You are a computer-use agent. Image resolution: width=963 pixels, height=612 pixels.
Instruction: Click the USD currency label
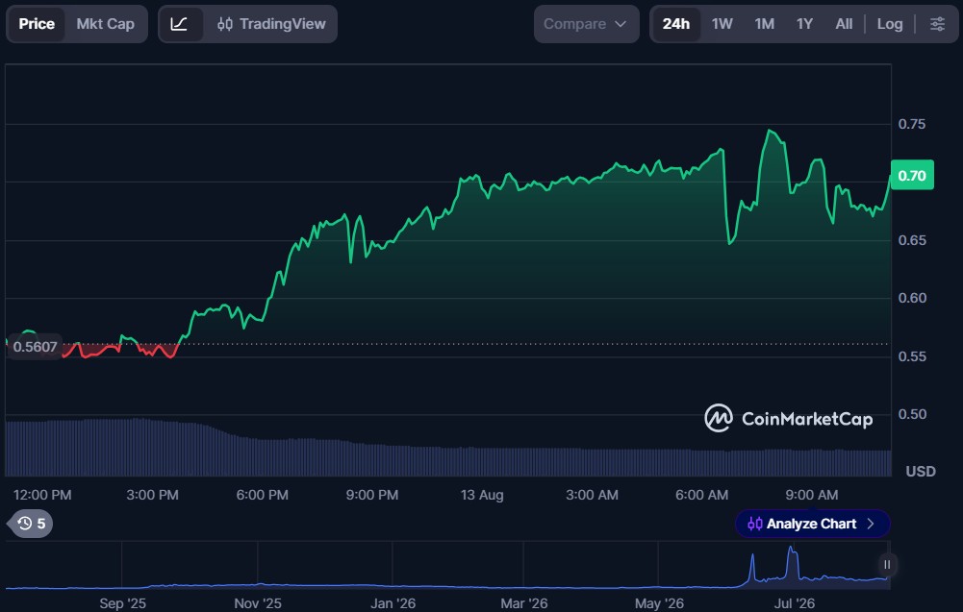pos(920,471)
